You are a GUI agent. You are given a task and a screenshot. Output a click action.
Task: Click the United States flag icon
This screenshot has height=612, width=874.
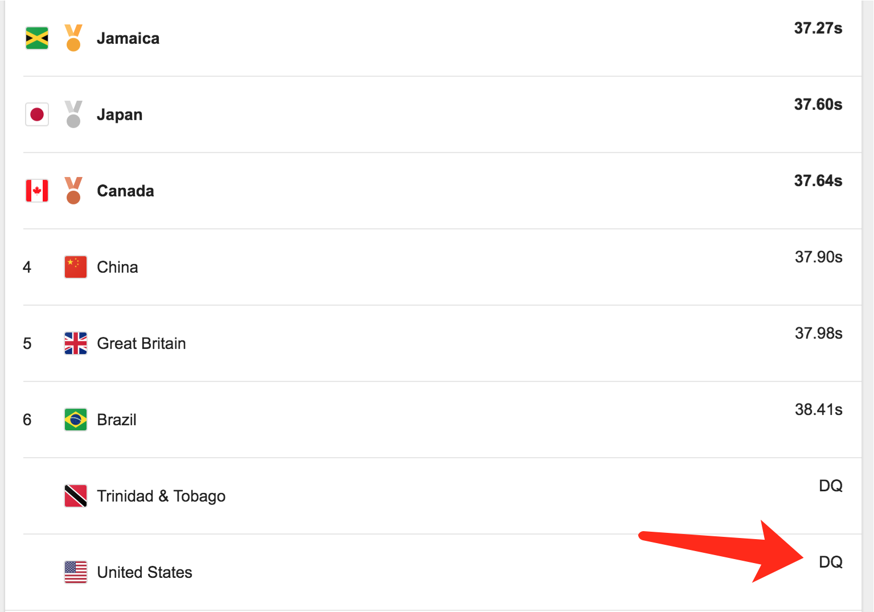(x=76, y=572)
